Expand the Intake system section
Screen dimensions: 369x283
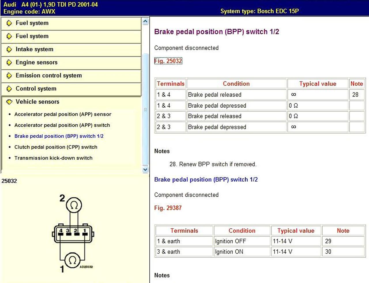click(71, 50)
